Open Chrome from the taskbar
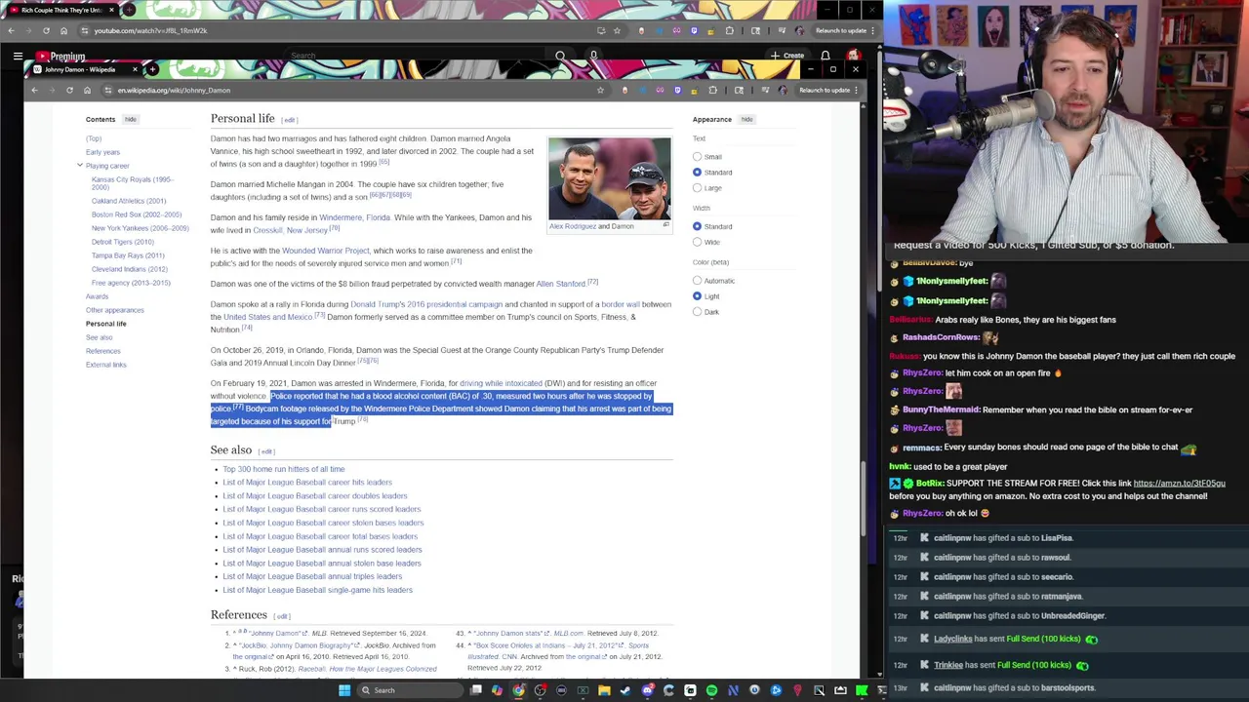Image resolution: width=1249 pixels, height=702 pixels. [x=518, y=690]
